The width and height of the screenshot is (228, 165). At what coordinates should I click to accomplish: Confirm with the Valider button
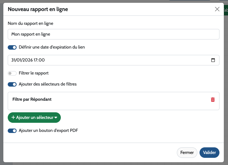point(209,153)
